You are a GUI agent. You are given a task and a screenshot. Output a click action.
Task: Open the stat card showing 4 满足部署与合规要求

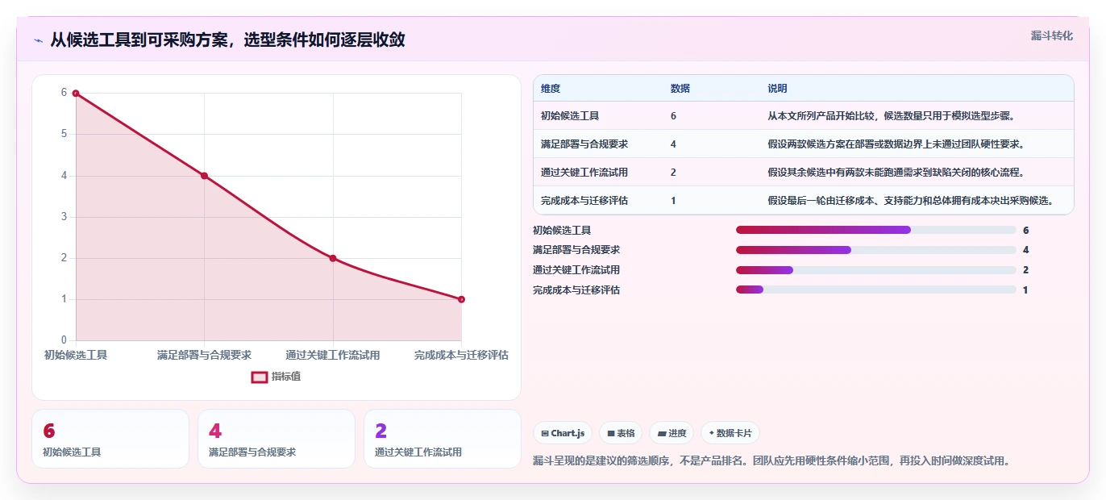tap(276, 439)
